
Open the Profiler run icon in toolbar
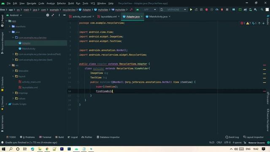coord(217,10)
